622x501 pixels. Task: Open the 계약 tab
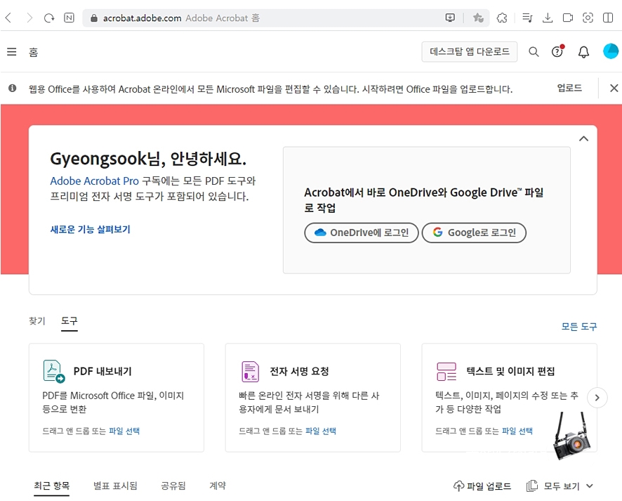pos(218,486)
